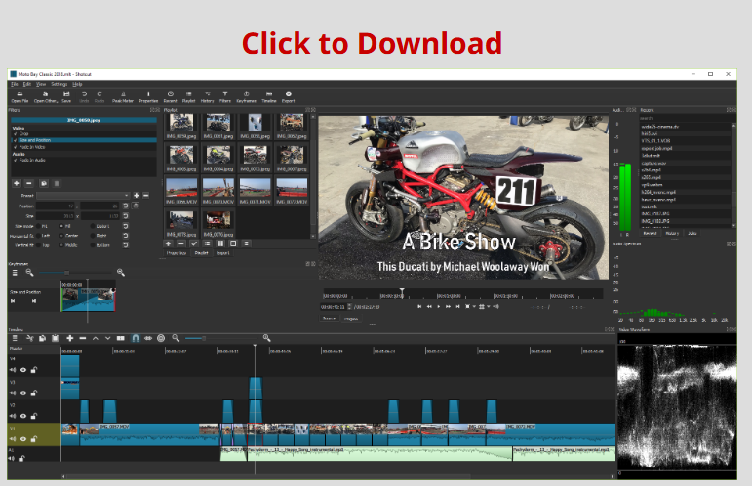Image resolution: width=752 pixels, height=486 pixels.
Task: Switch to the Jobs tab
Action: coord(693,233)
